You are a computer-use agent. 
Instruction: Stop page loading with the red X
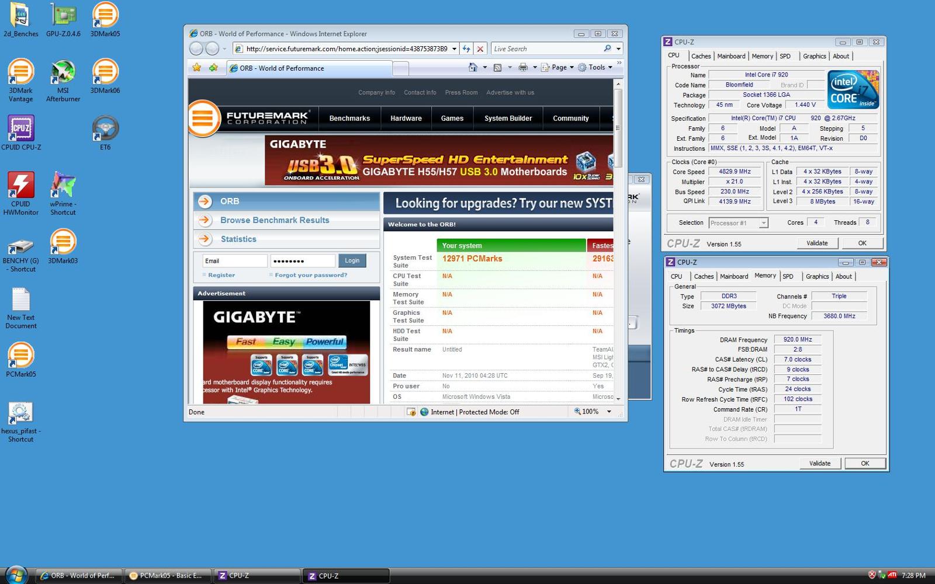480,49
